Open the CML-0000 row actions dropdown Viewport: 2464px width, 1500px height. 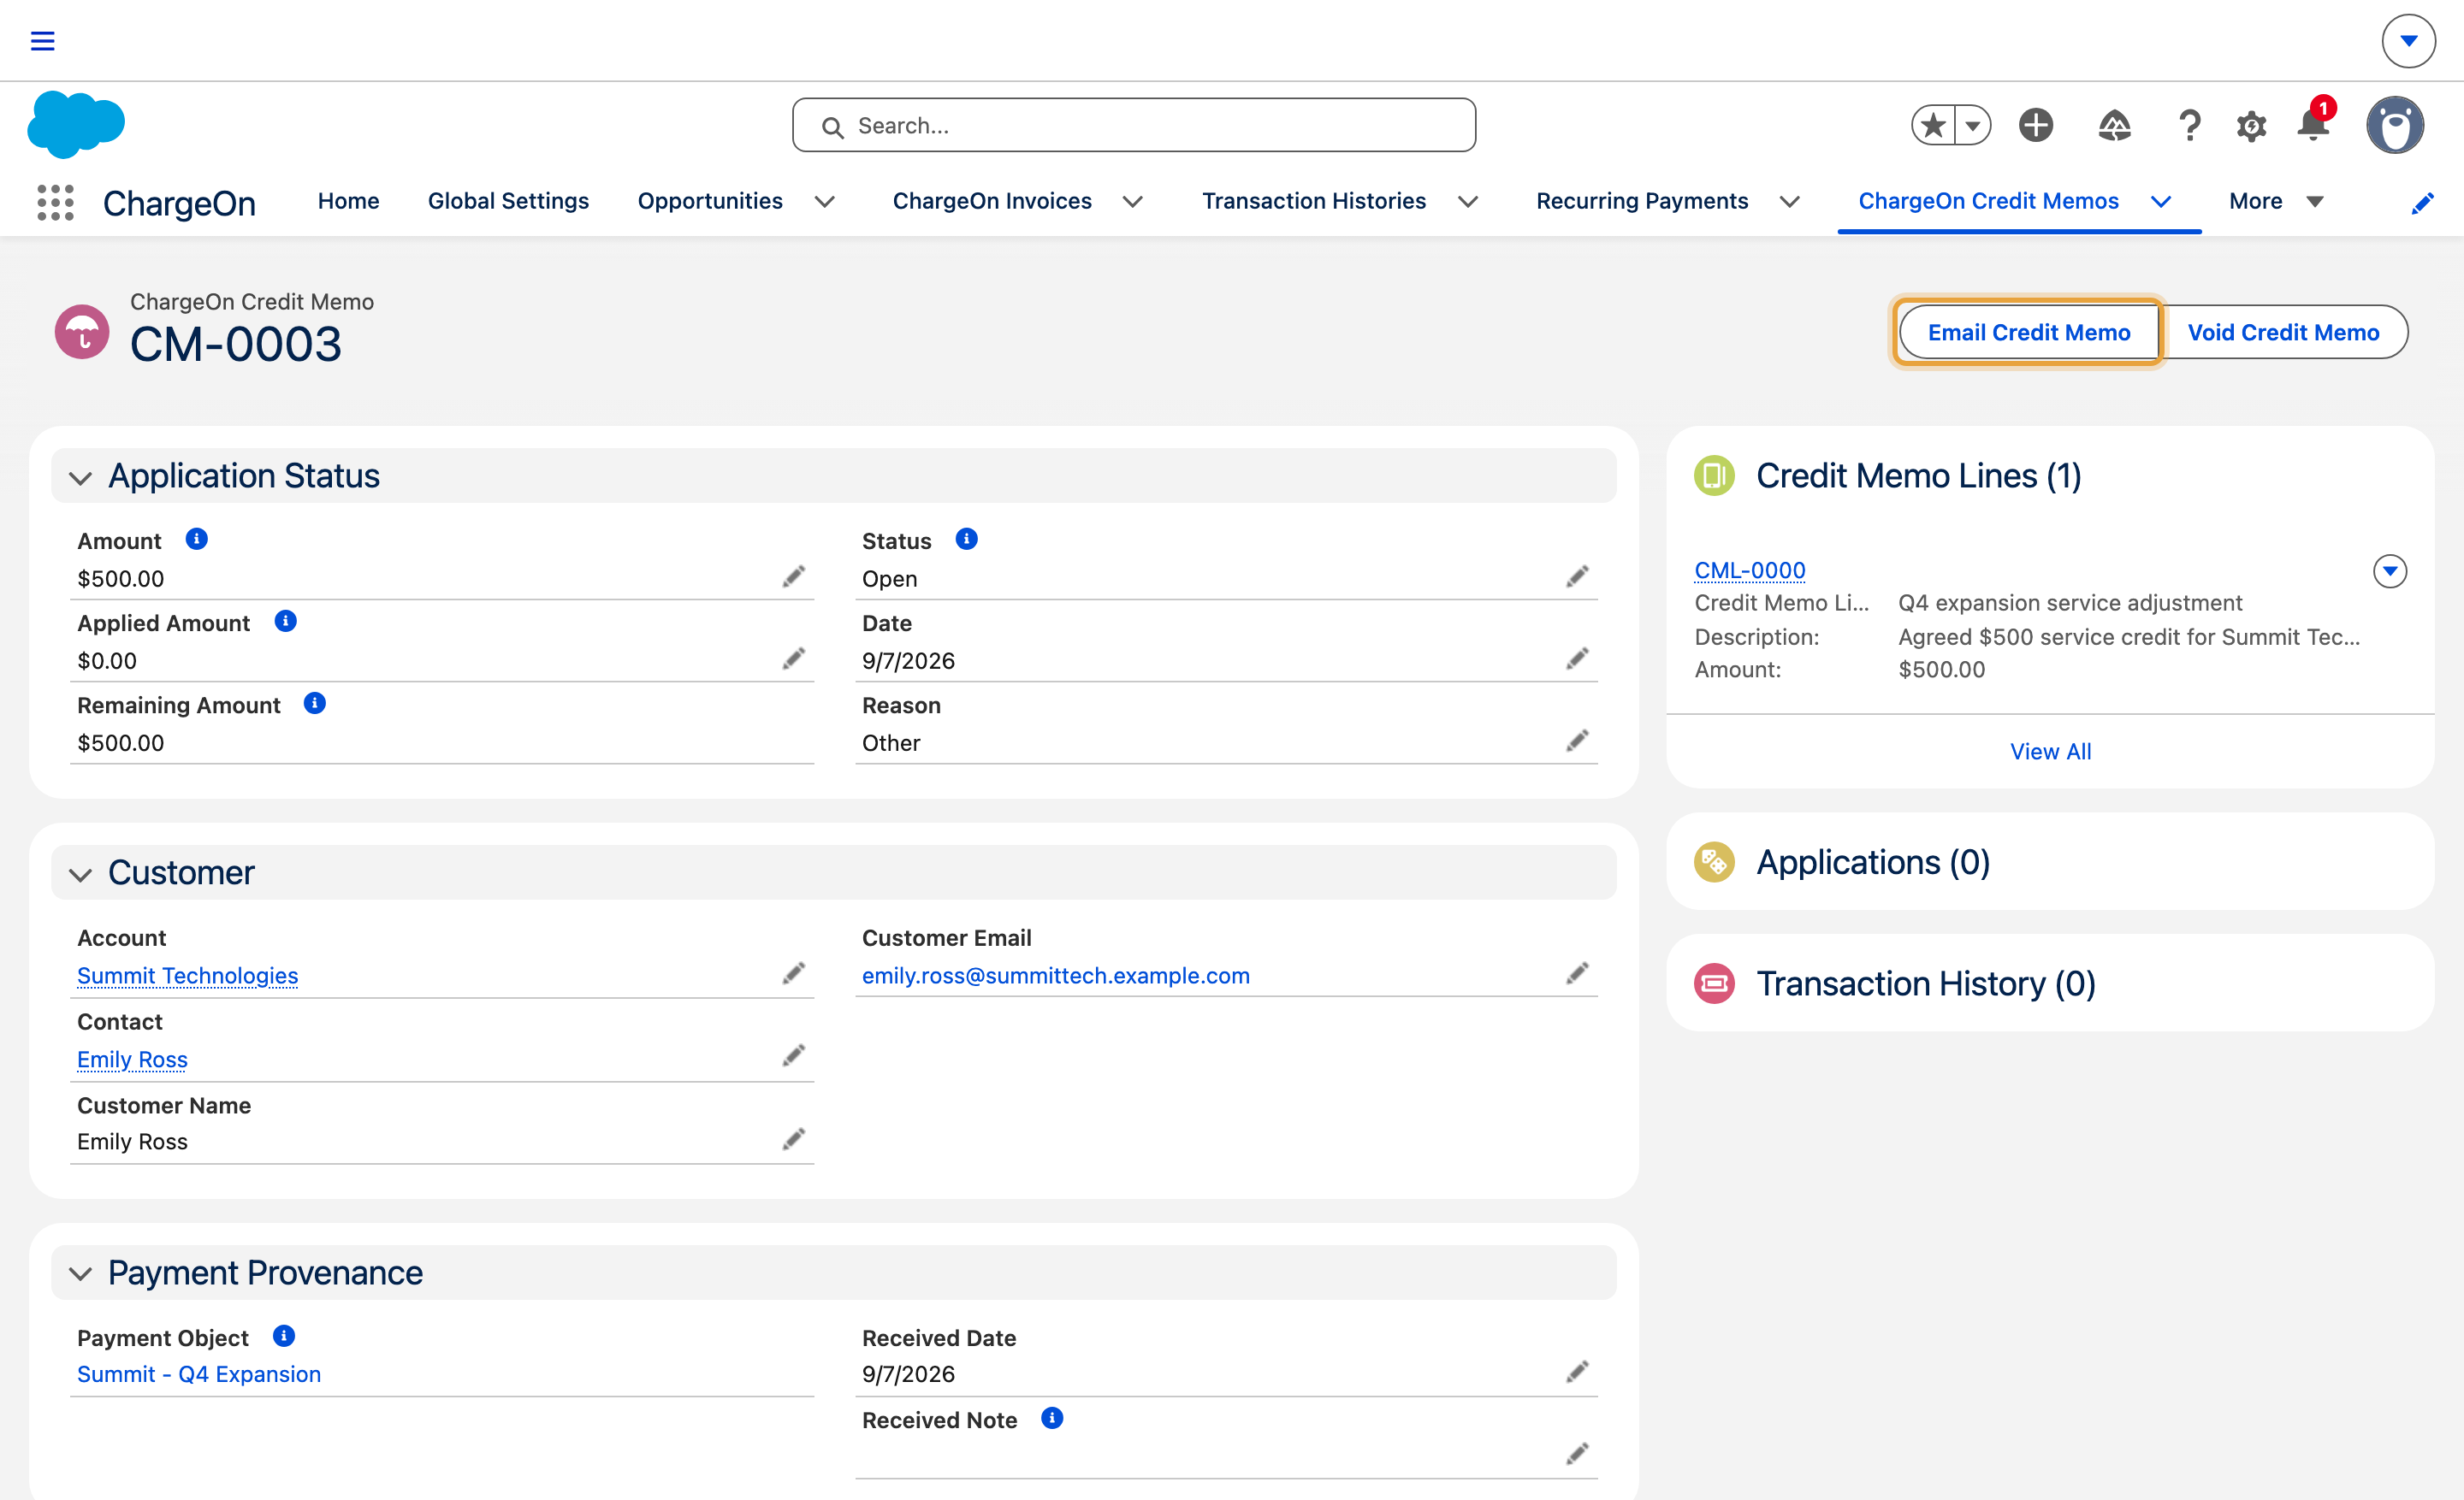[x=2390, y=570]
